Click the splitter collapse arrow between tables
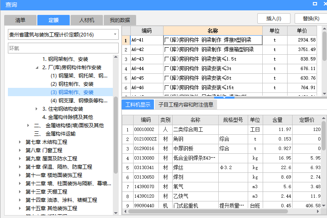Screen dimensions: 327x218 tap(224, 97)
